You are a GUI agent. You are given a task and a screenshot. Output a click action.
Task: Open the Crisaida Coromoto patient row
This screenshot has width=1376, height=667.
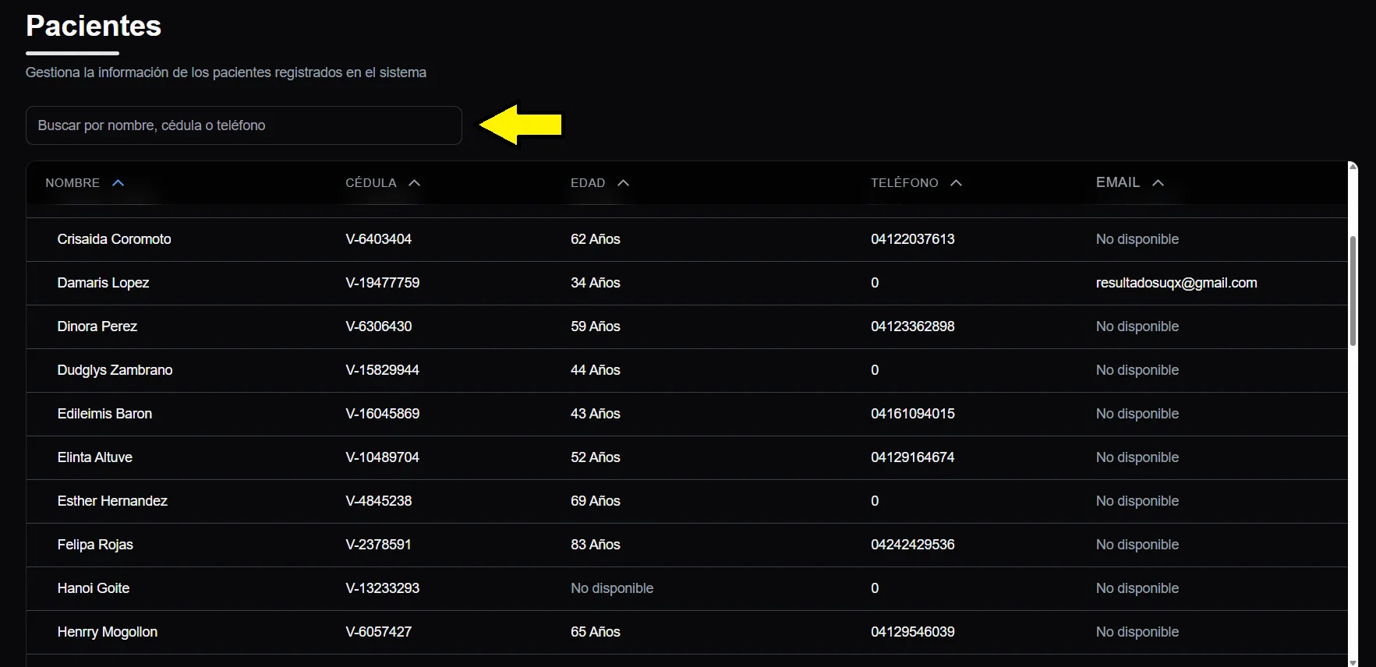(x=114, y=239)
